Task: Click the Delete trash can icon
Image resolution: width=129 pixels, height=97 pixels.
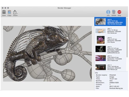Action: click(x=114, y=12)
